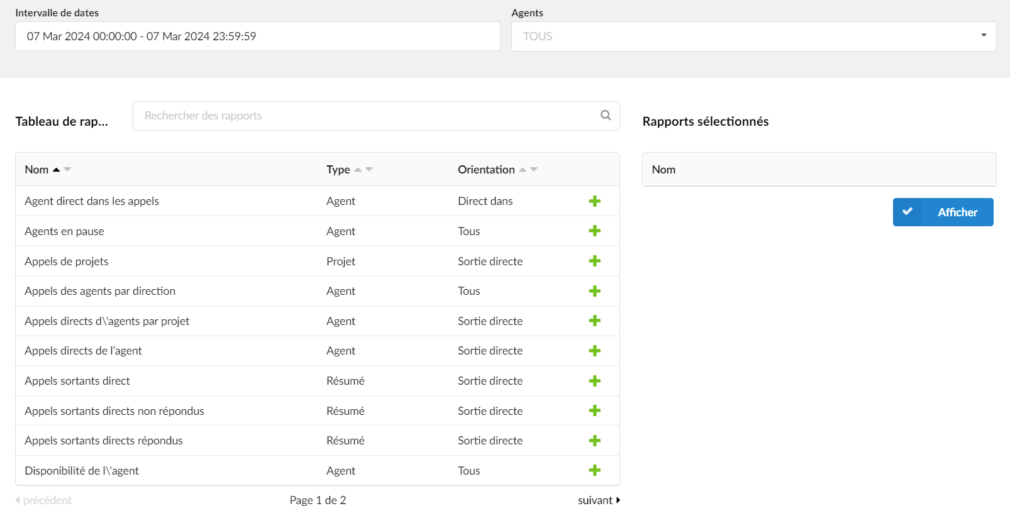
Task: Open the Intervalle de dates field
Action: [258, 36]
